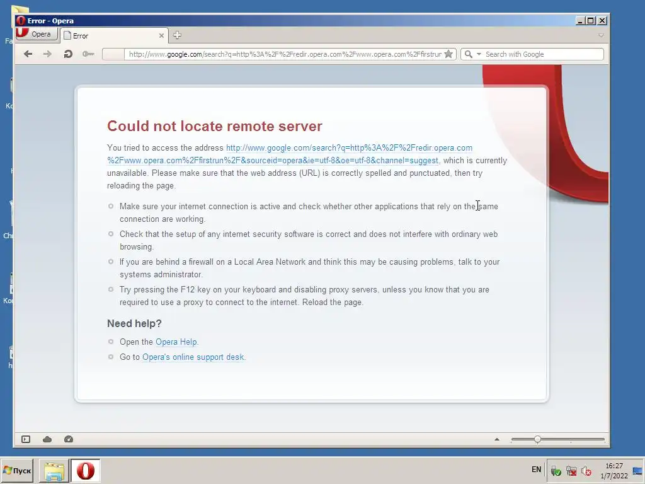Click the password wand key icon

[x=88, y=54]
